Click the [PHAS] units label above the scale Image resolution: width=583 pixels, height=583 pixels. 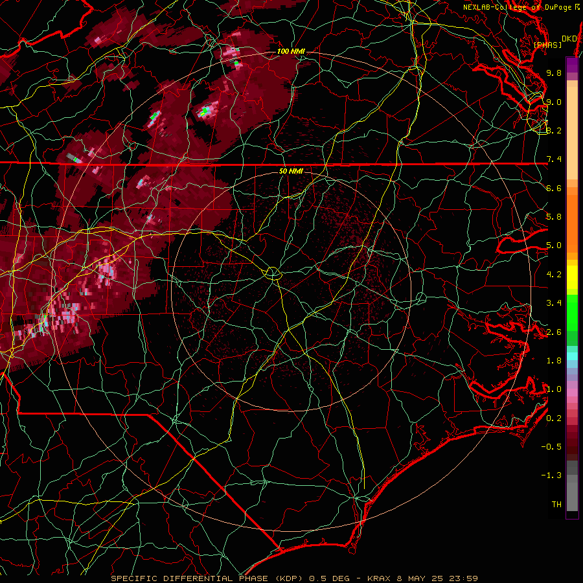(x=547, y=45)
